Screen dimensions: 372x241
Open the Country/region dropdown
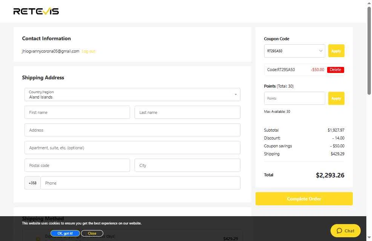point(132,94)
